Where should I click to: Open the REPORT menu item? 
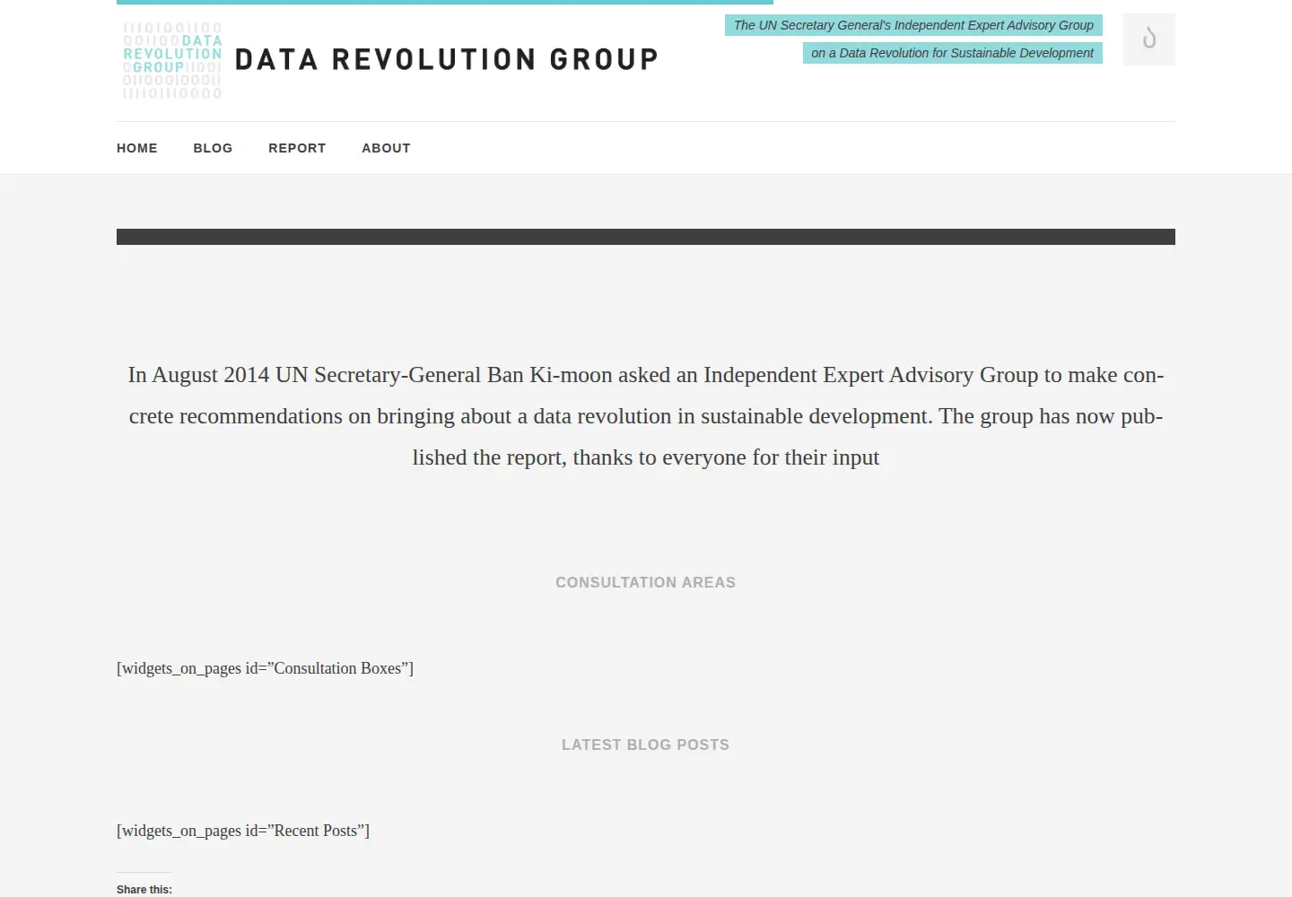(x=297, y=148)
